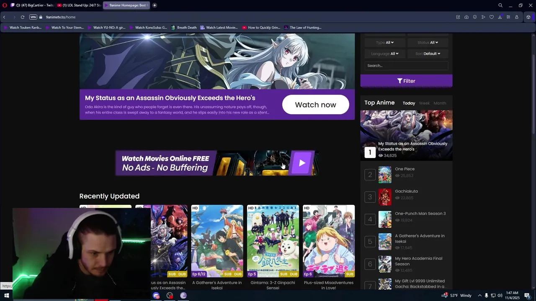Image resolution: width=536 pixels, height=301 pixels.
Task: Open the weather widget showing 53°F Windy
Action: click(x=456, y=296)
